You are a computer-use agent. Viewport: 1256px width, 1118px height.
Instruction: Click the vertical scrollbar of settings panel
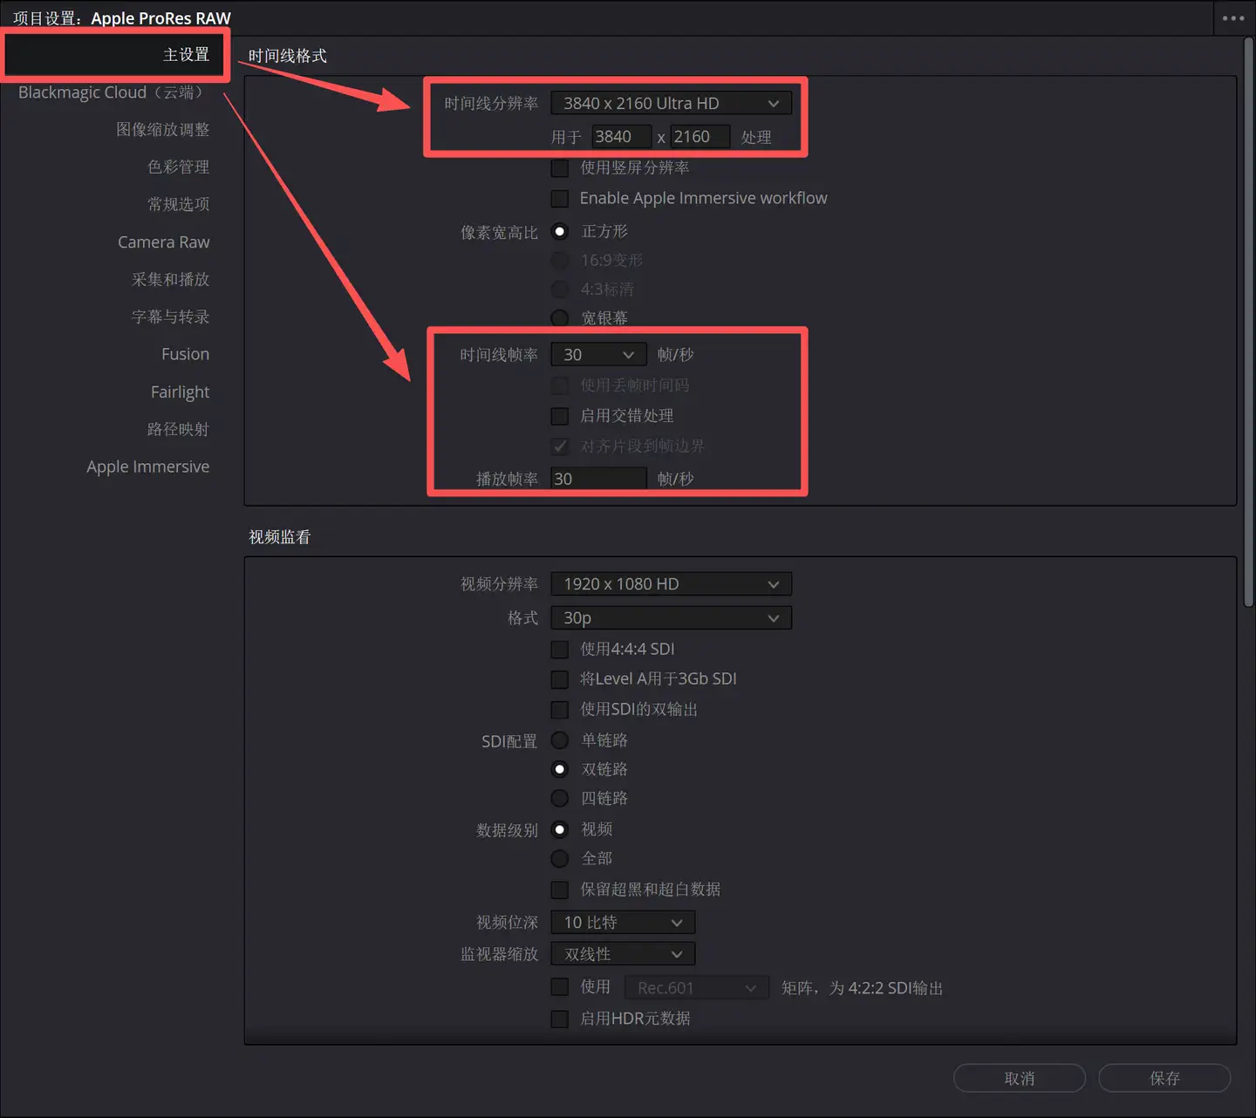click(x=1248, y=323)
